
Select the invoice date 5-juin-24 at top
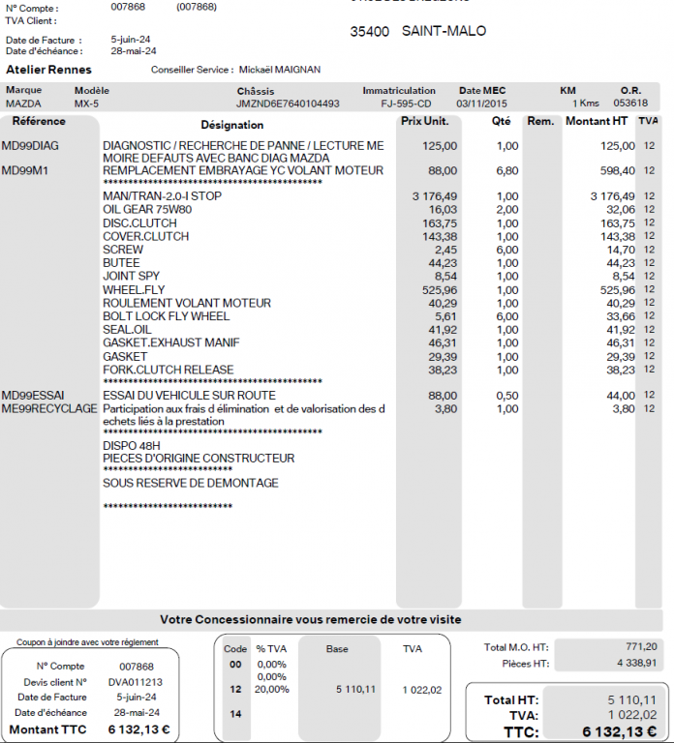click(x=131, y=40)
